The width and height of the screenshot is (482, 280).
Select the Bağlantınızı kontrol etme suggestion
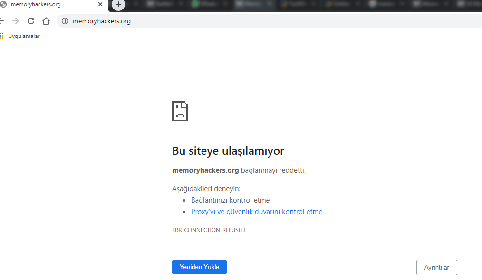click(230, 200)
